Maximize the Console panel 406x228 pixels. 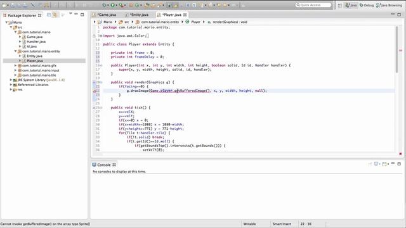pyautogui.click(x=399, y=164)
